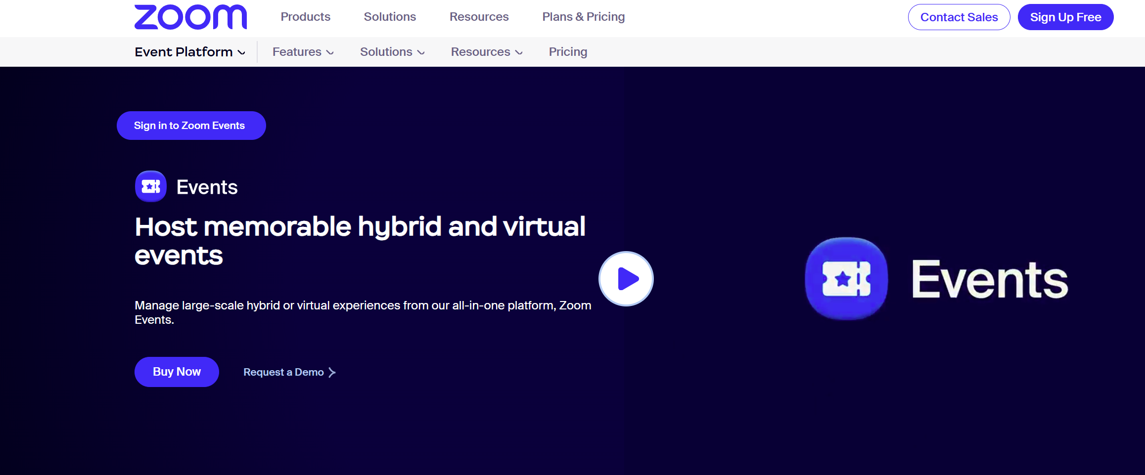
Task: Expand the sub-nav Solutions dropdown
Action: (393, 52)
